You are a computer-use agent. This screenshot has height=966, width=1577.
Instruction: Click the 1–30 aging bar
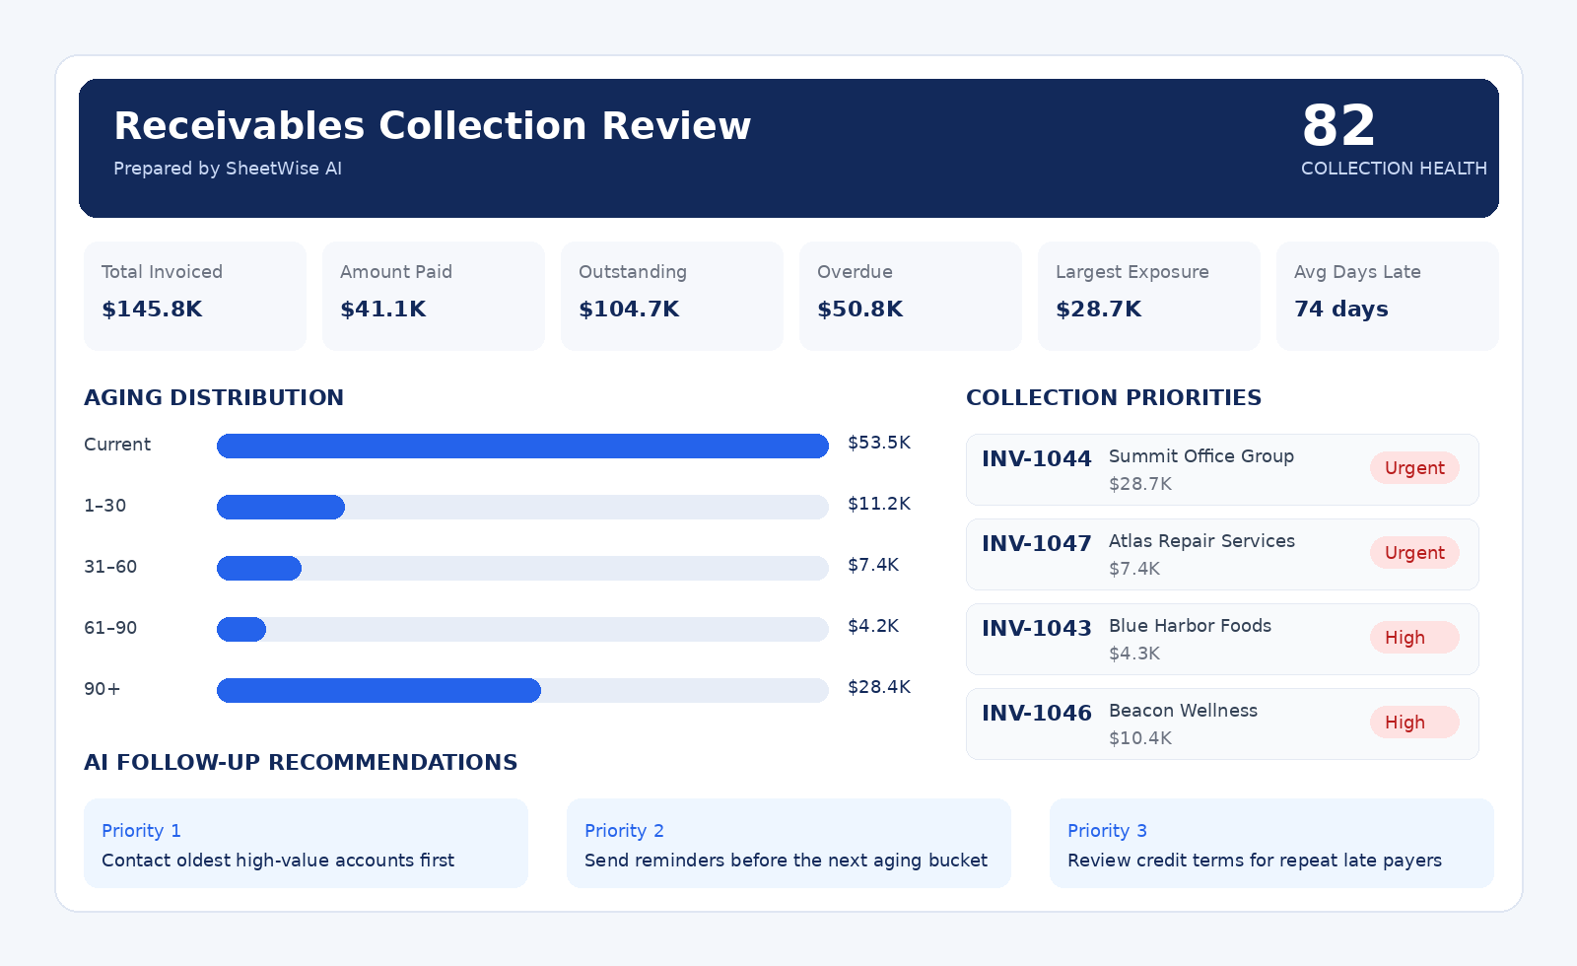coord(522,507)
